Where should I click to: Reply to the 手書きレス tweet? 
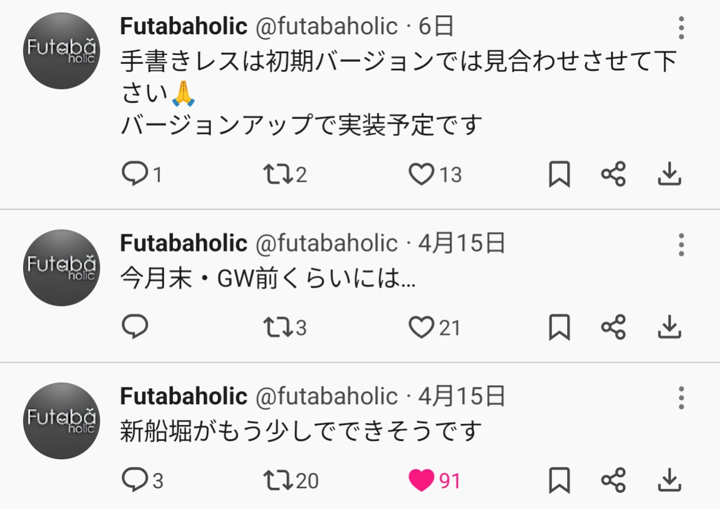135,174
